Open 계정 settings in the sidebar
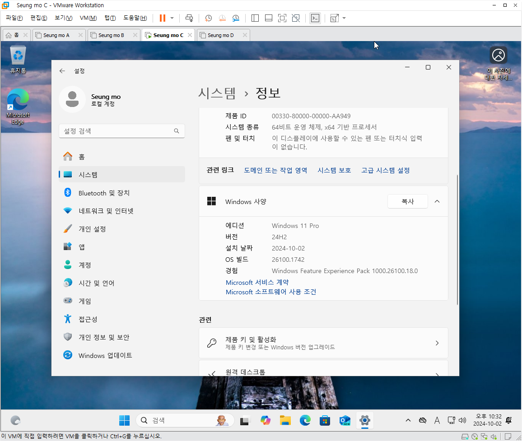 [x=122, y=265]
